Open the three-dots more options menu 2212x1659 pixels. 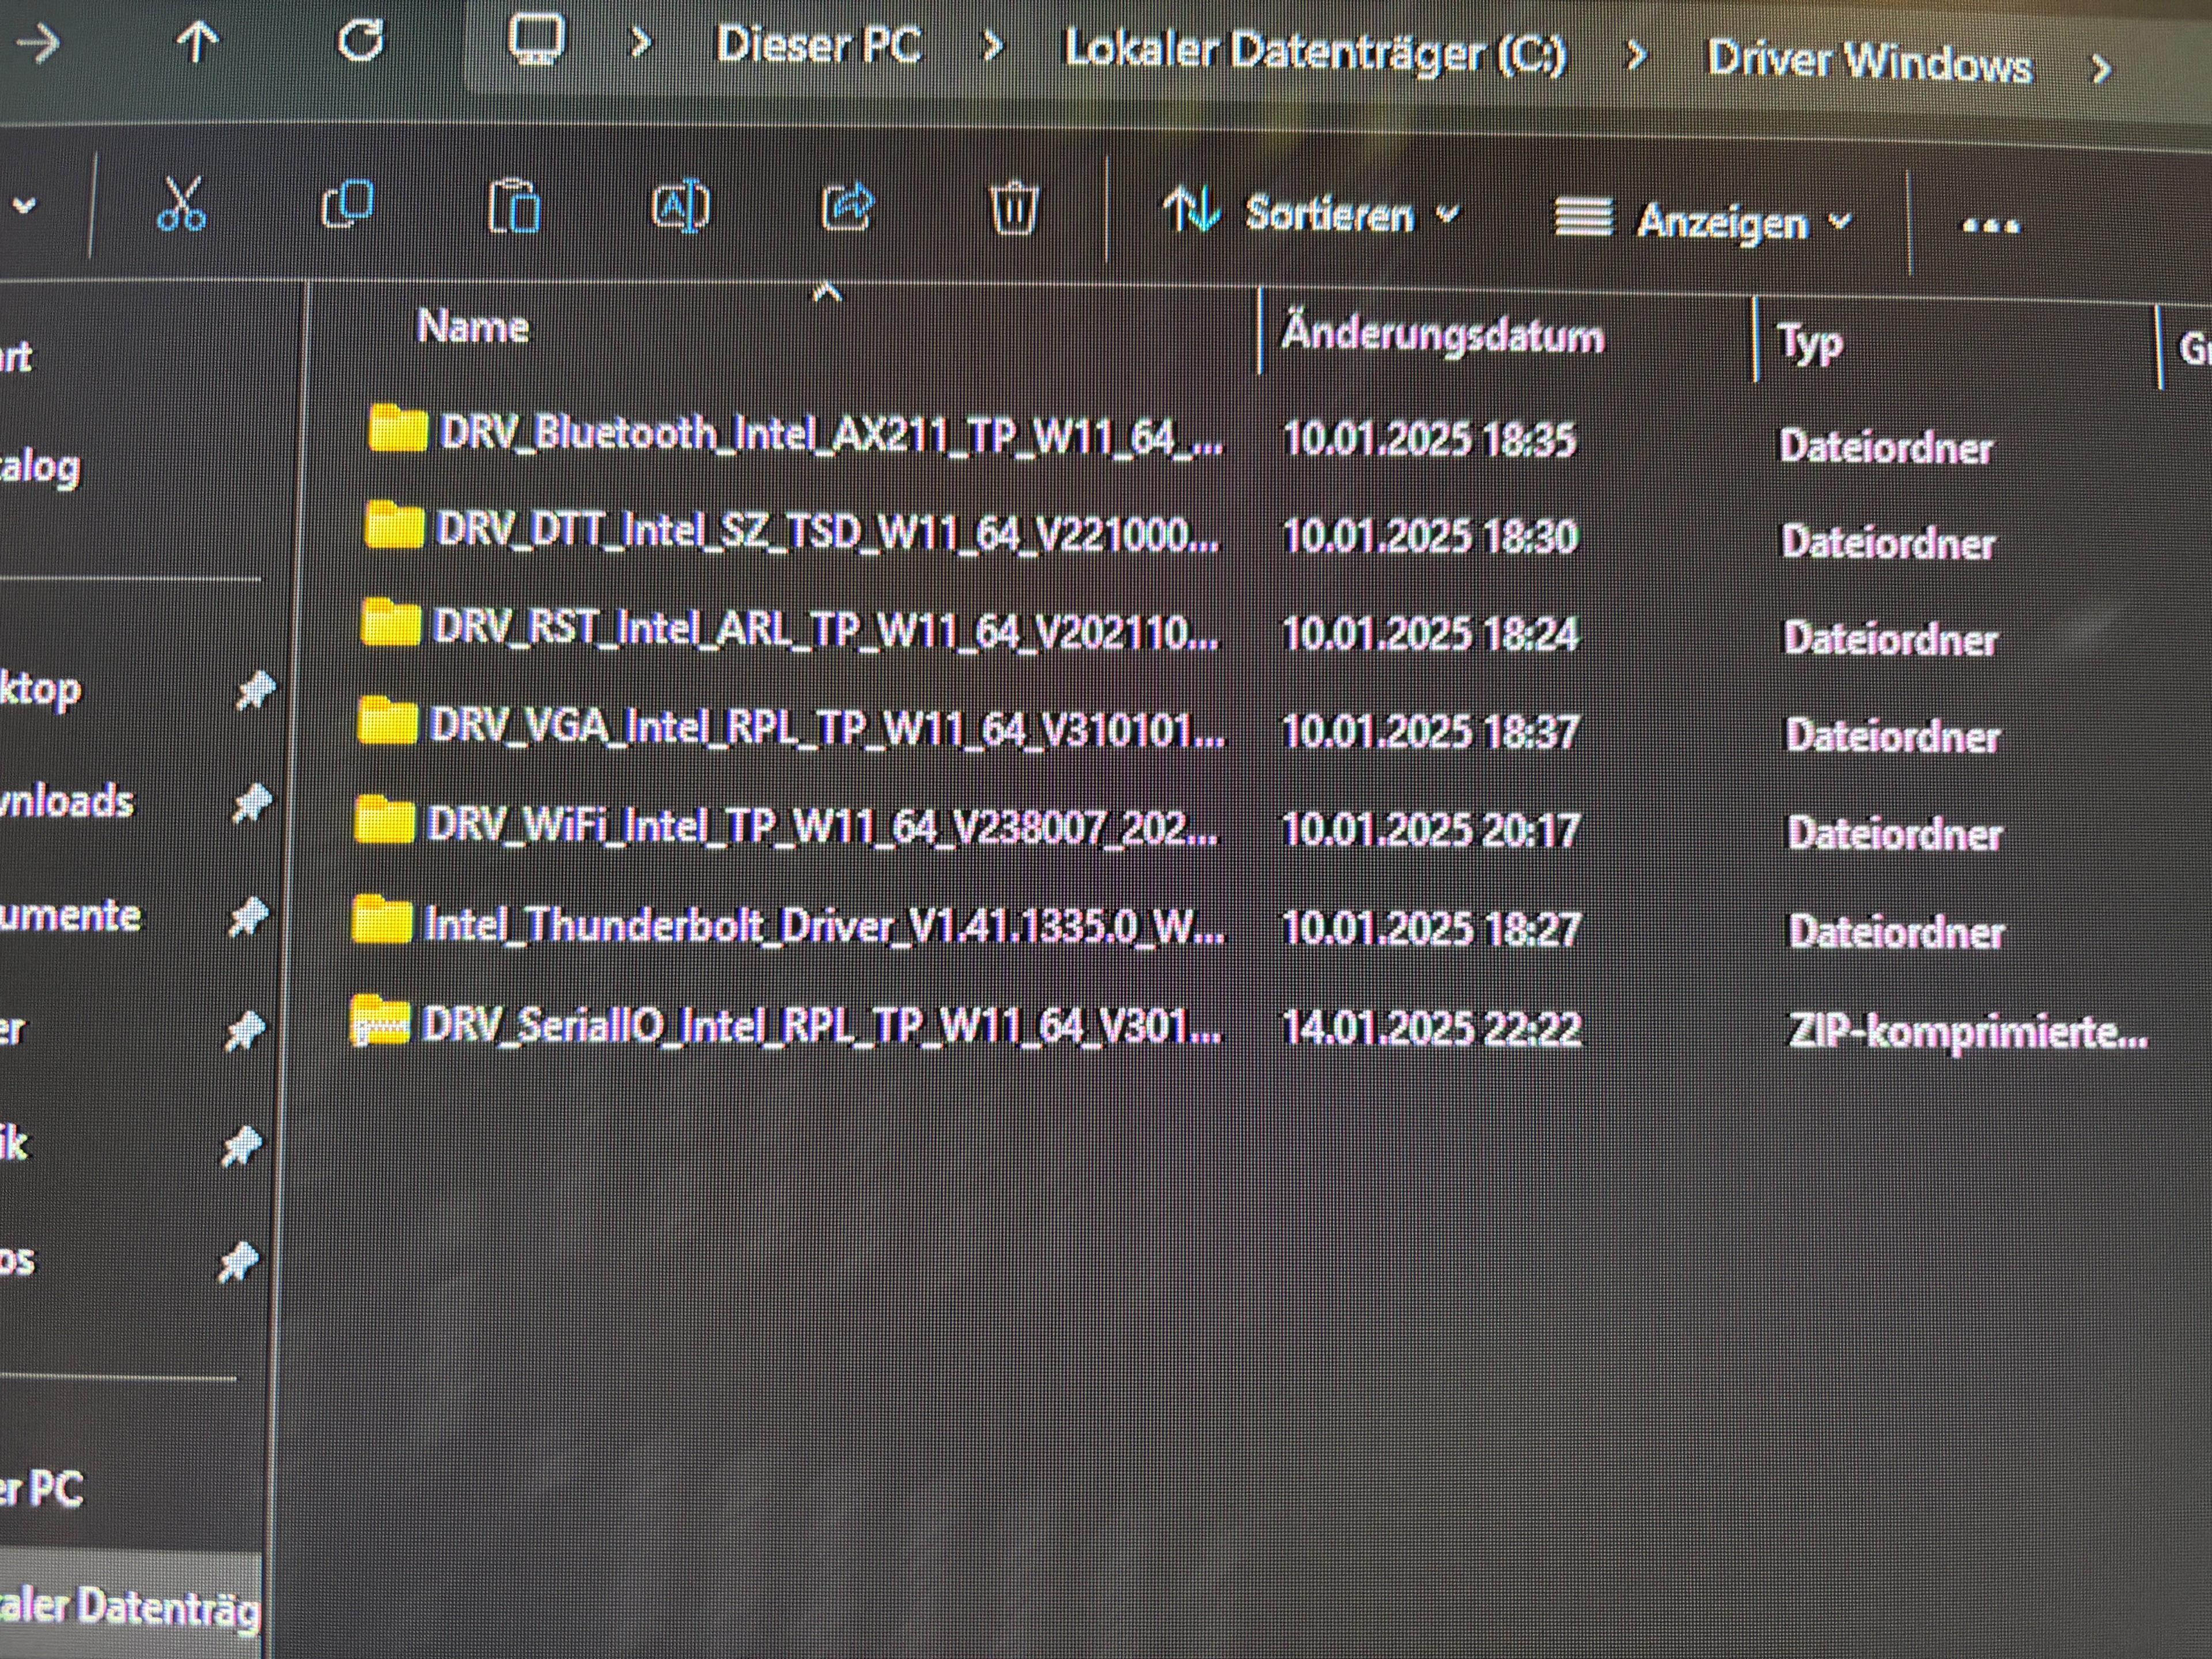click(1990, 226)
